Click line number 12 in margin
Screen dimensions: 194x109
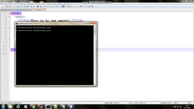point(5,53)
